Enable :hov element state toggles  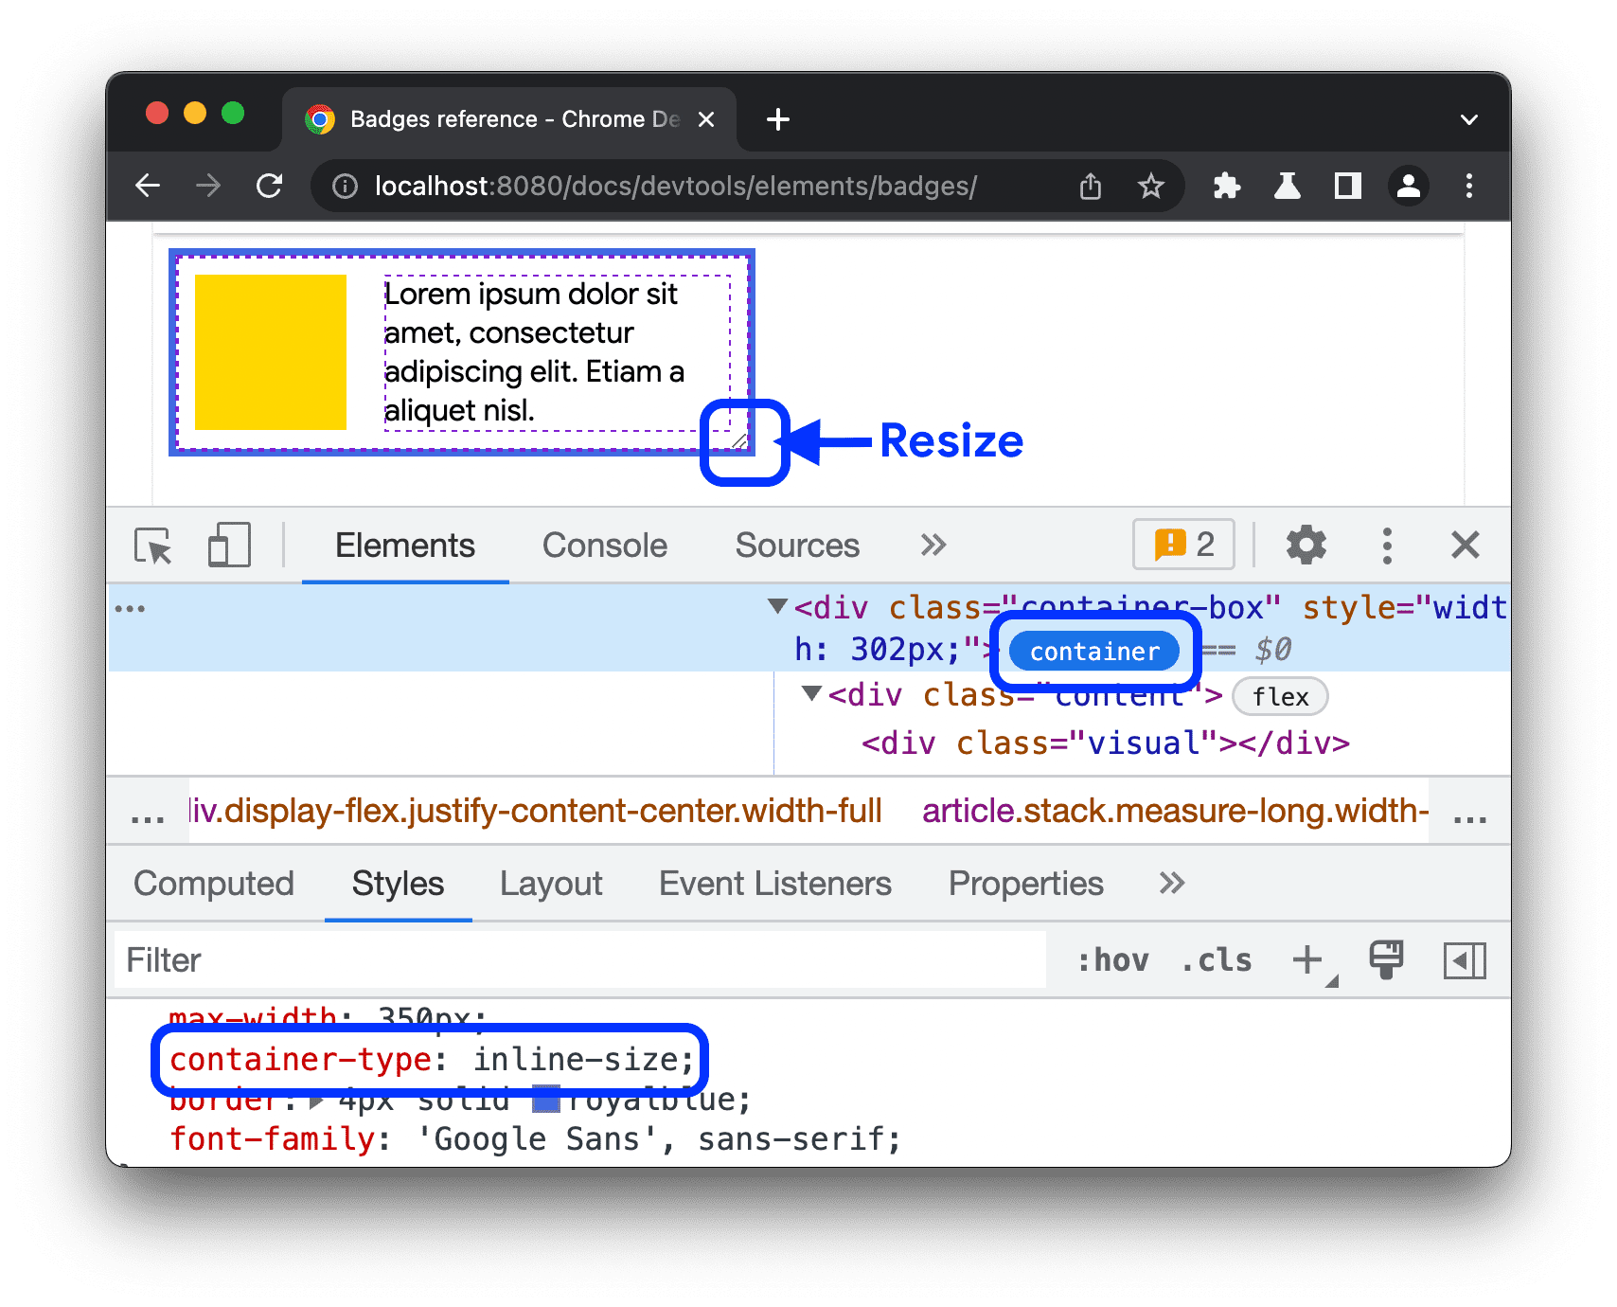[x=1117, y=959]
